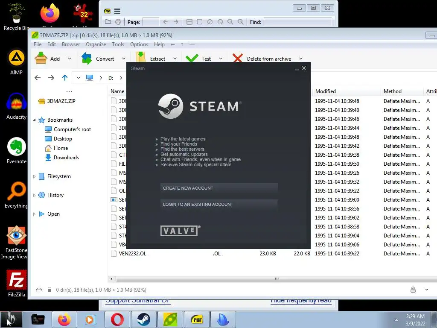Image resolution: width=437 pixels, height=328 pixels.
Task: Expand the Filesystem tree node
Action: tap(34, 176)
